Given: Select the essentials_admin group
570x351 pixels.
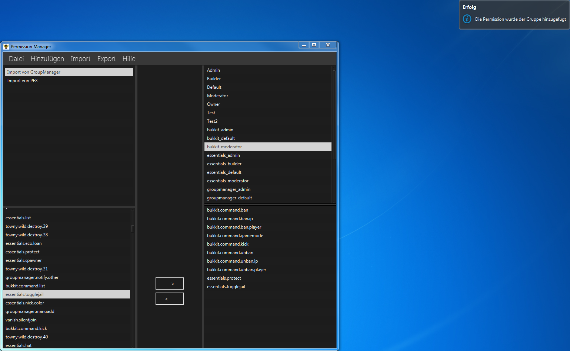Looking at the screenshot, I should tap(268, 155).
